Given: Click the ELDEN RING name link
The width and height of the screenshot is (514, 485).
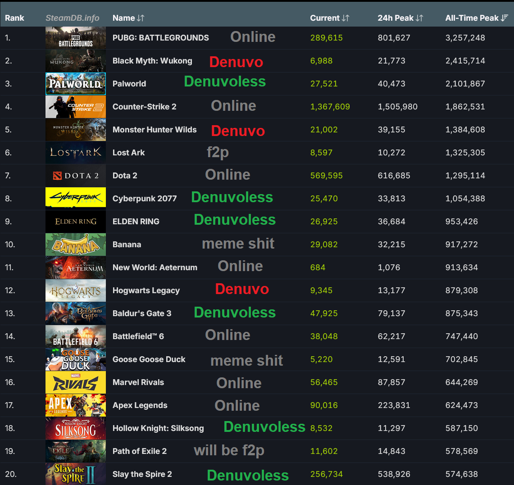Looking at the screenshot, I should coord(136,222).
